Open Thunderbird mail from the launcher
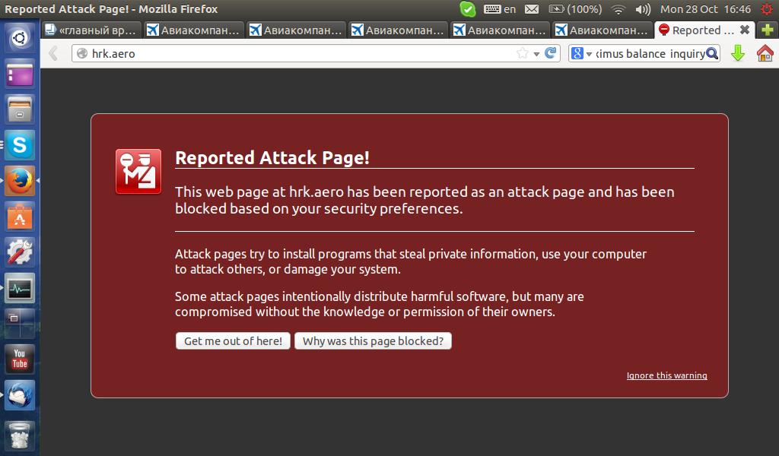 20,395
